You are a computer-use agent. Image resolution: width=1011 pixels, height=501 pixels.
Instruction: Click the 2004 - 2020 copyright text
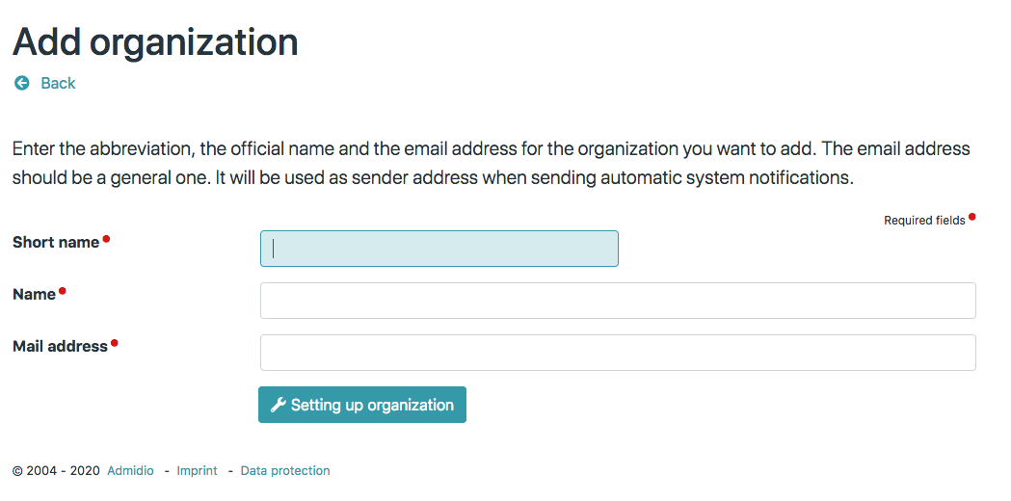pos(56,471)
